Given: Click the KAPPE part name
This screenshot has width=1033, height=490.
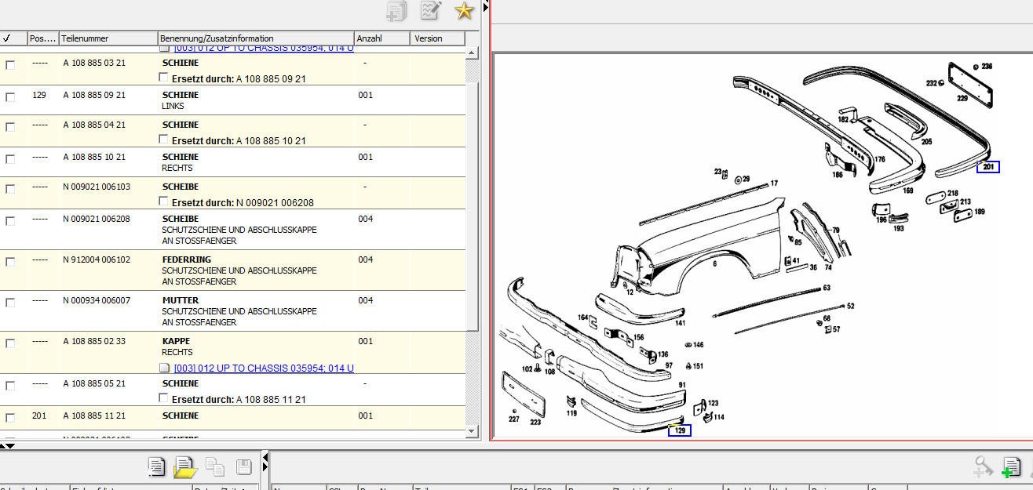Looking at the screenshot, I should [176, 341].
